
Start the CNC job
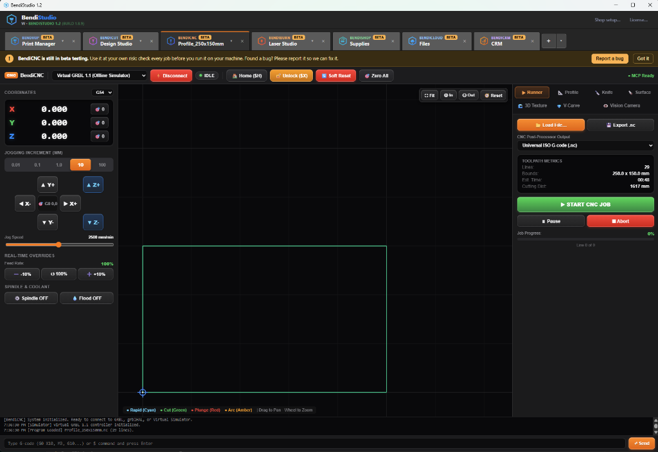(x=585, y=204)
